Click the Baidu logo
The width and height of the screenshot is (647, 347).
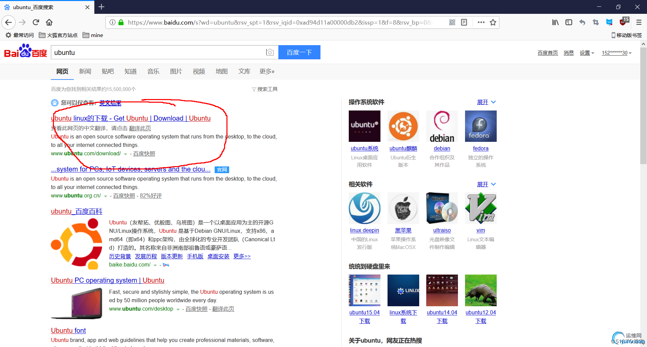[25, 51]
